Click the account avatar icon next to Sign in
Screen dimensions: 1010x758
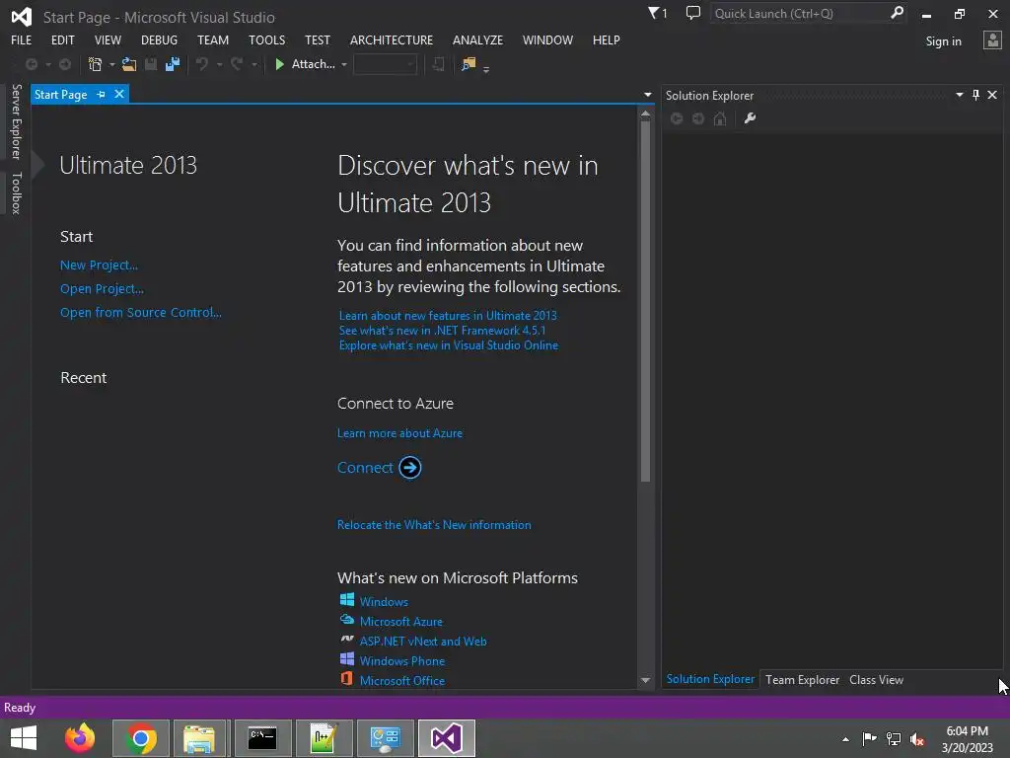[992, 40]
